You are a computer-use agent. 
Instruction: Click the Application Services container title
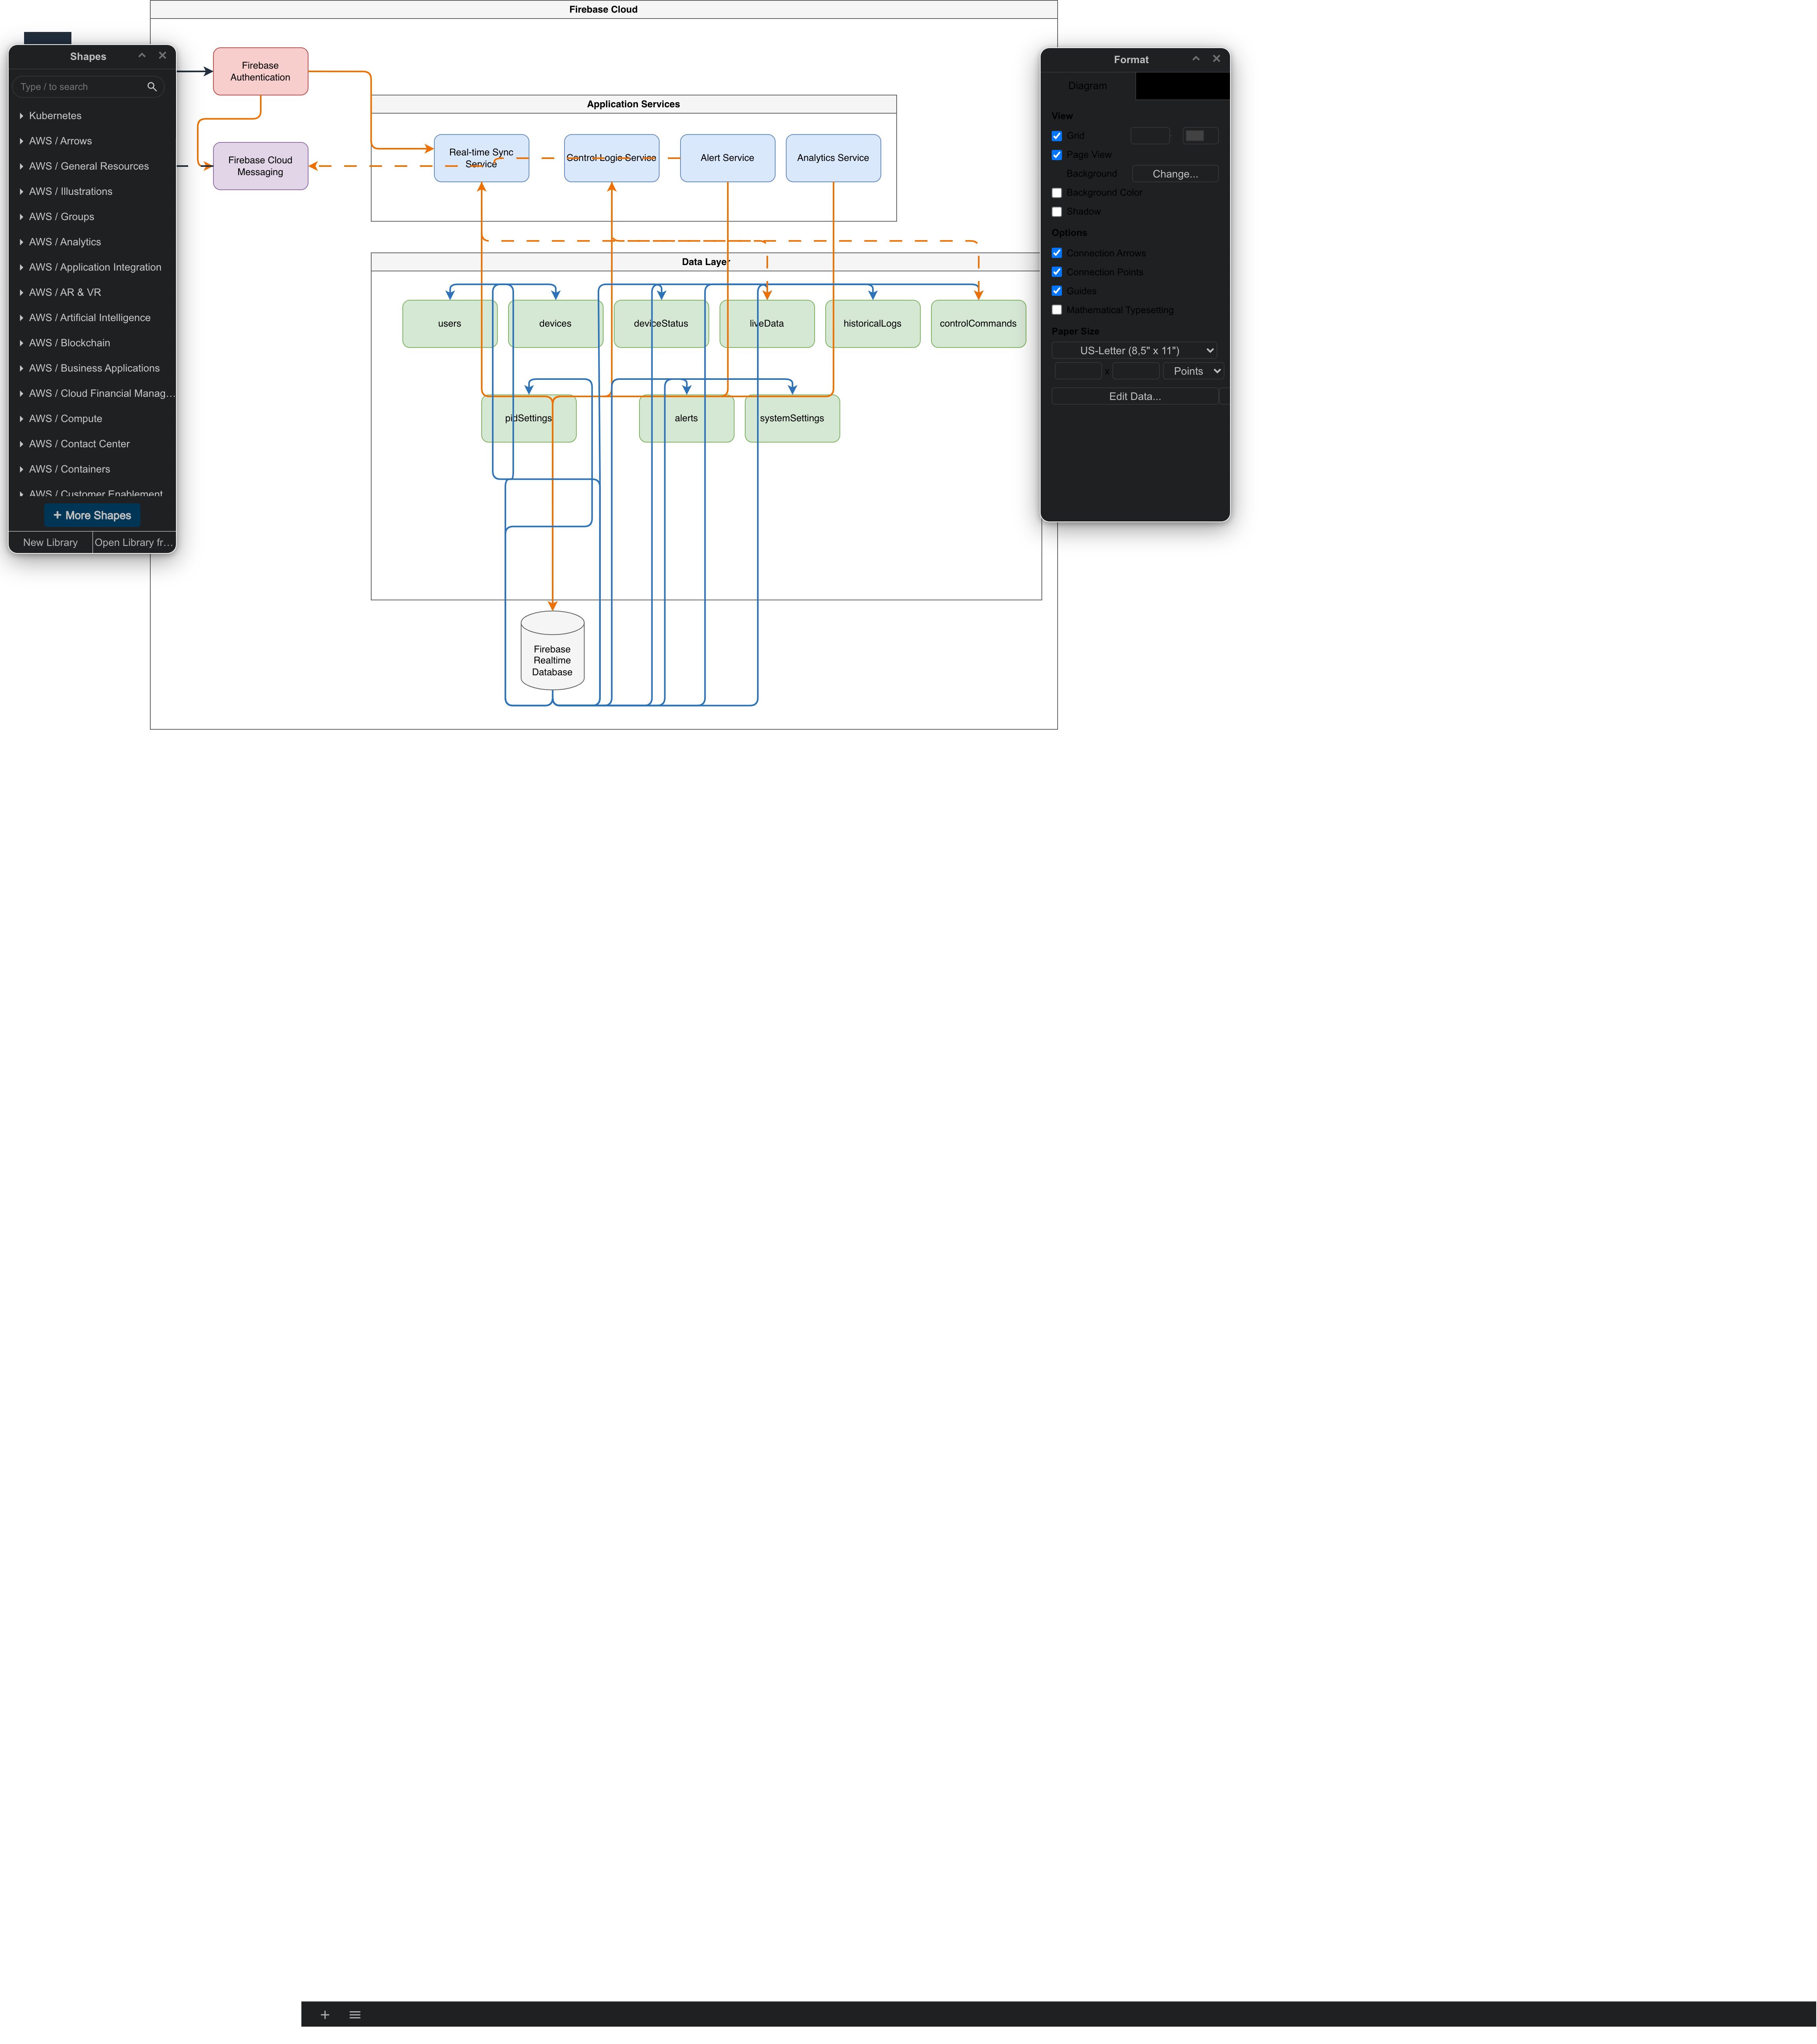[633, 104]
